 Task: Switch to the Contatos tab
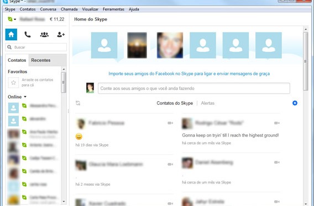tap(17, 60)
